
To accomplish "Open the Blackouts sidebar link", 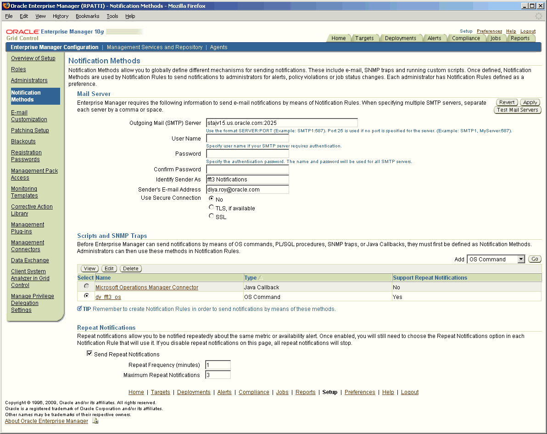I will [23, 141].
